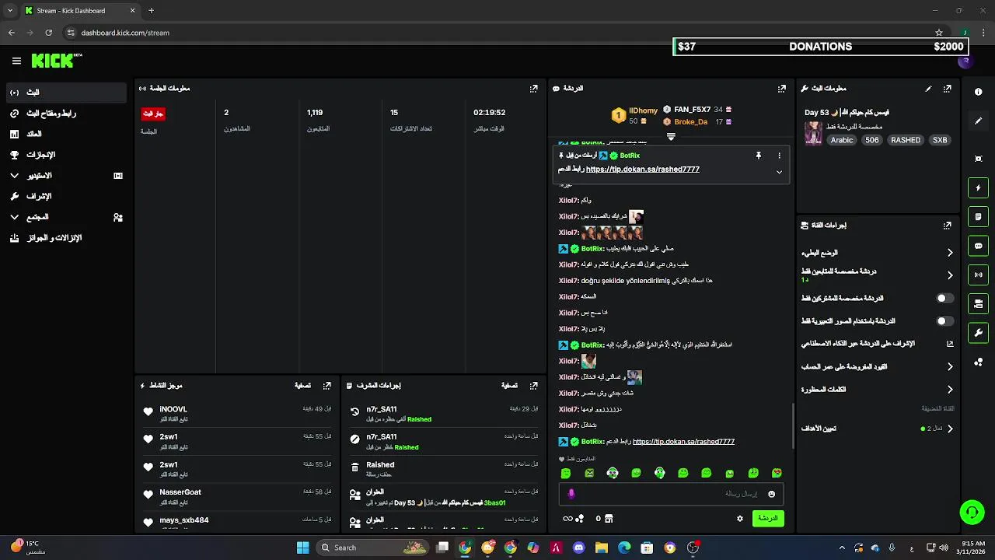This screenshot has width=995, height=560.
Task: Expand followers-only chat settings
Action: pyautogui.click(x=950, y=275)
